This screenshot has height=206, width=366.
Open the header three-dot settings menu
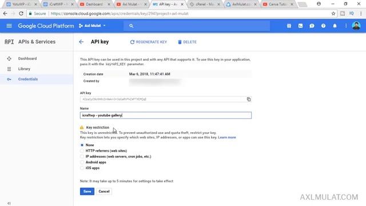click(x=346, y=26)
